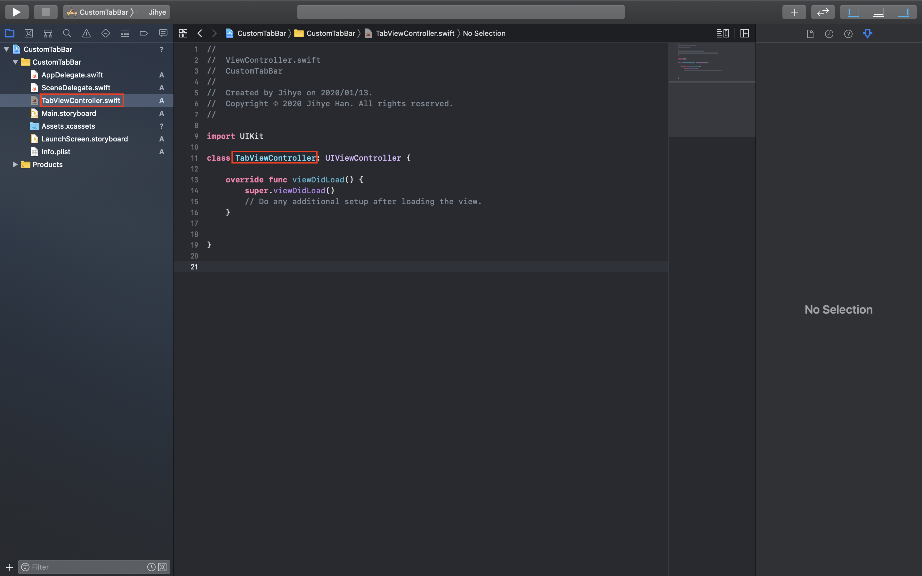
Task: Toggle the Debug area visibility
Action: (878, 12)
